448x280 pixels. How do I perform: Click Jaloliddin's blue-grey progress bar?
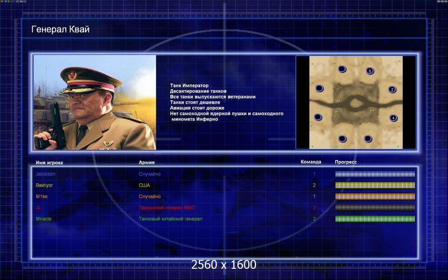375,174
